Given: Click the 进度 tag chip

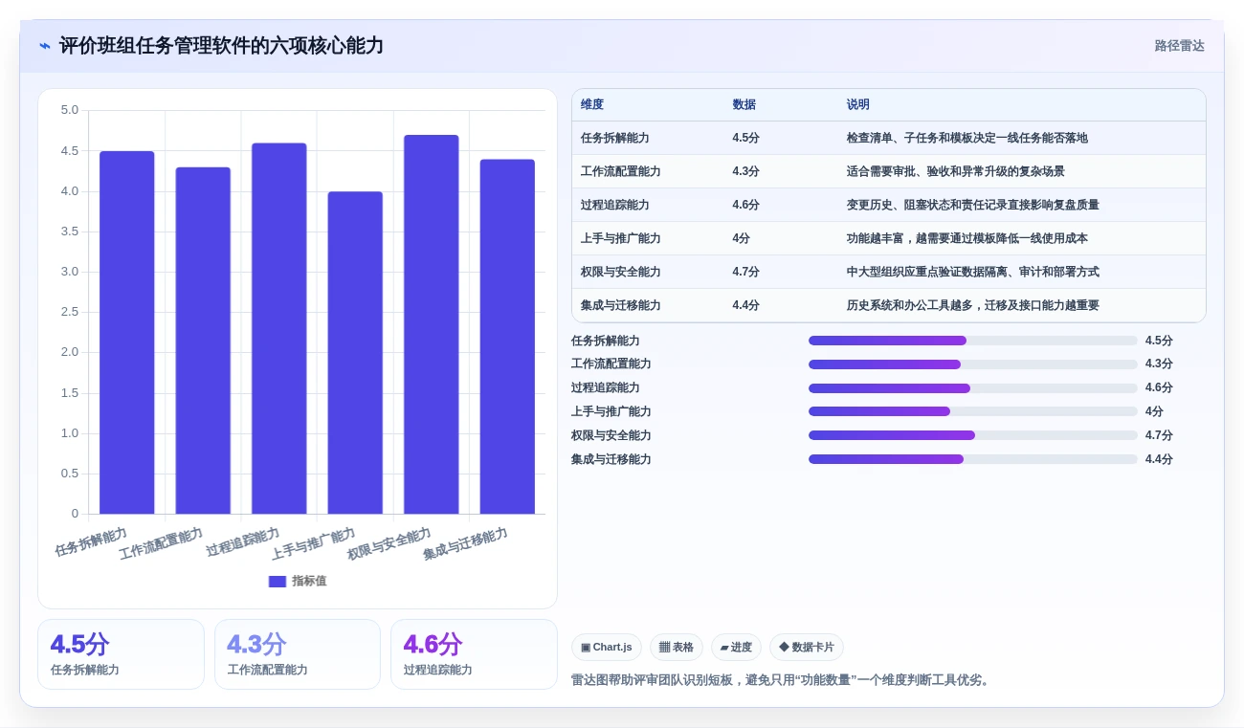Looking at the screenshot, I should pyautogui.click(x=737, y=648).
